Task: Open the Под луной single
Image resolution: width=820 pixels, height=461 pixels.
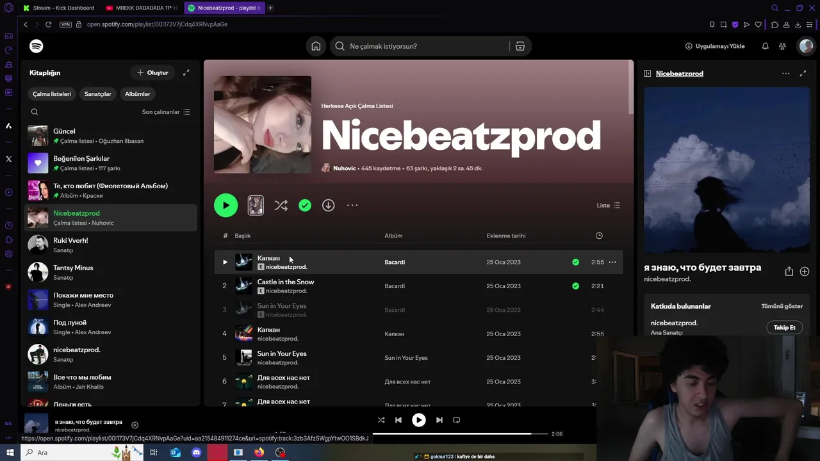Action: coord(110,327)
